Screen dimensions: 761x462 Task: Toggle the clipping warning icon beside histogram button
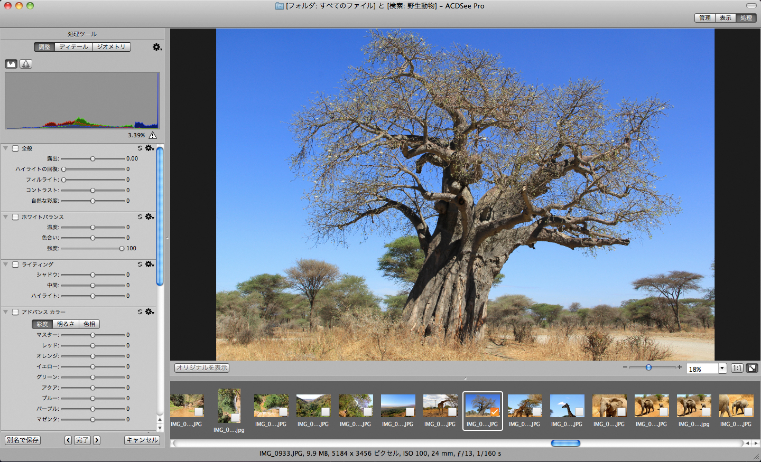click(26, 64)
